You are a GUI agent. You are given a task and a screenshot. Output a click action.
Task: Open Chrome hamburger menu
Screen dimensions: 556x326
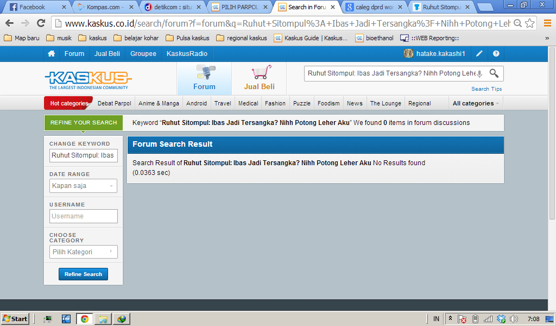point(547,23)
